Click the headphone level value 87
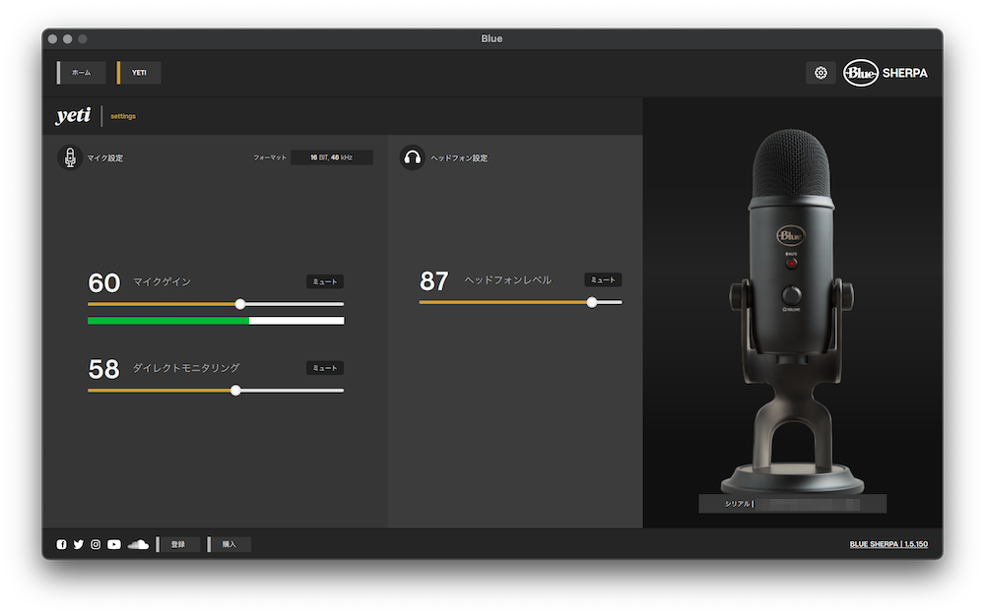This screenshot has width=985, height=615. point(434,280)
